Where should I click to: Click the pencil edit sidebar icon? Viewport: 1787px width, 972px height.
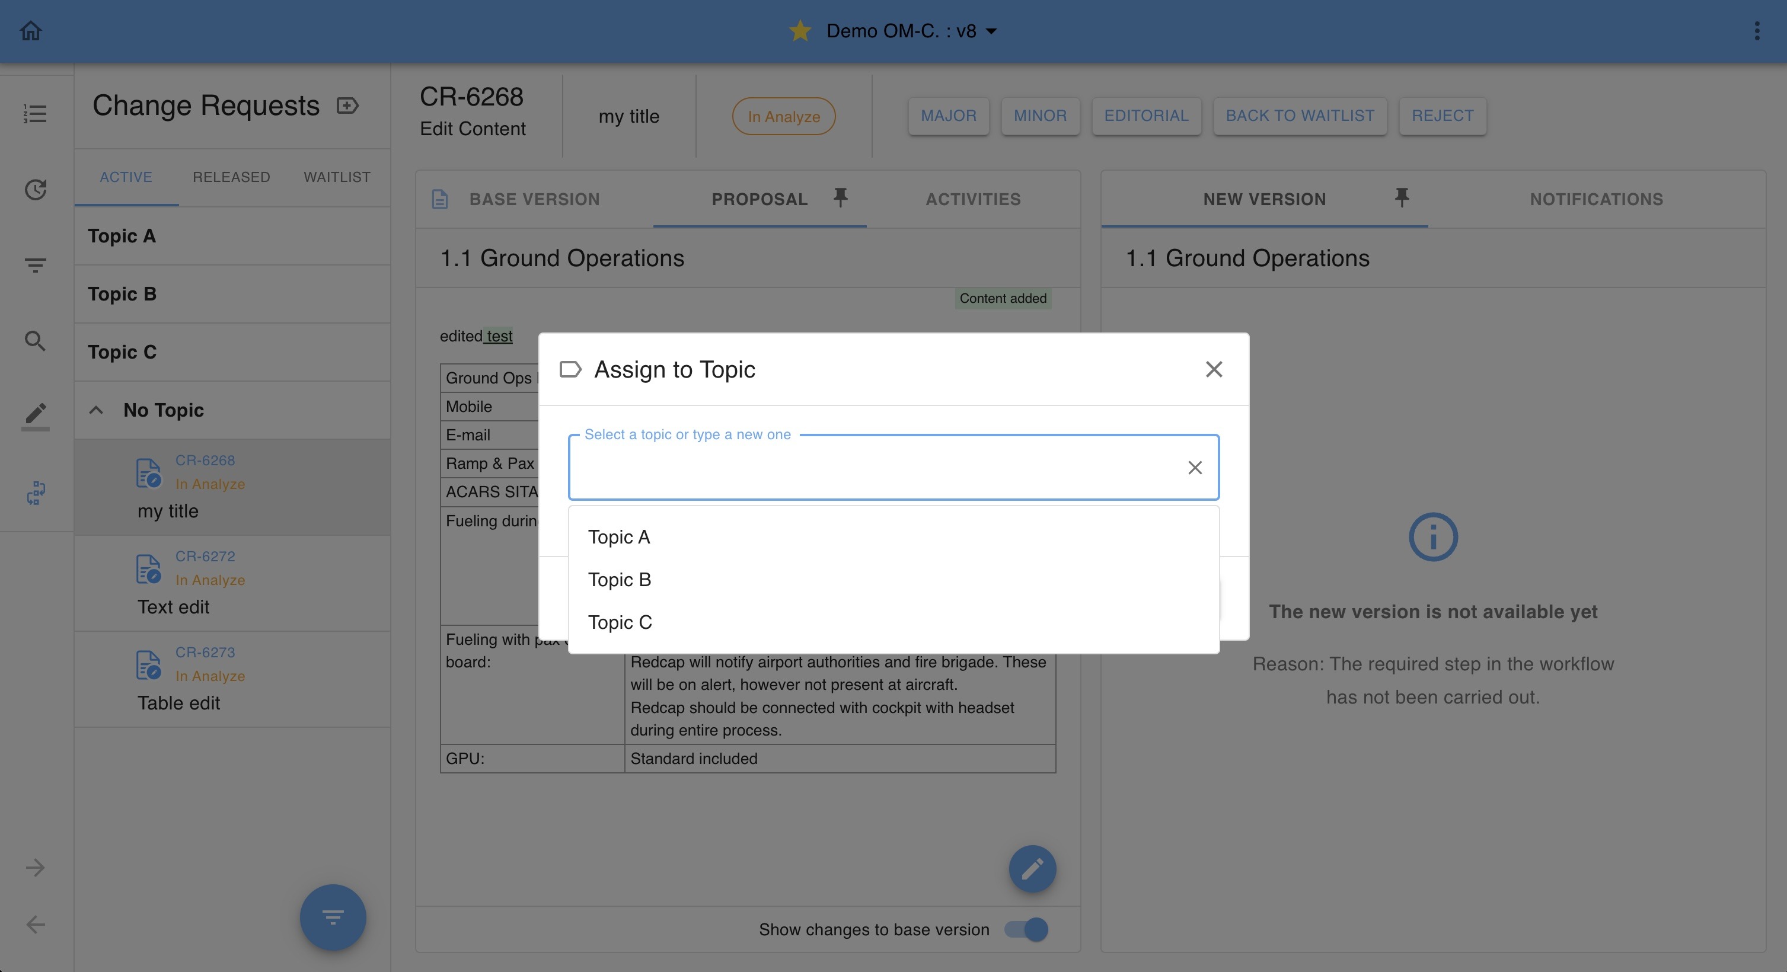pos(35,415)
